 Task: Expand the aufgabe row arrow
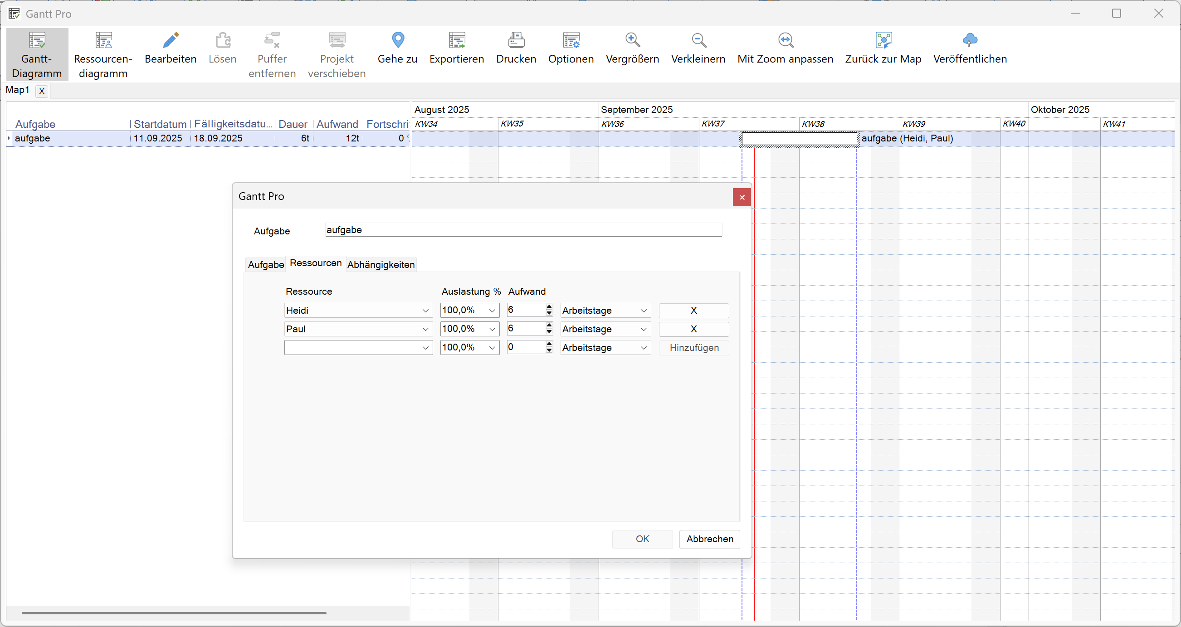click(x=9, y=138)
